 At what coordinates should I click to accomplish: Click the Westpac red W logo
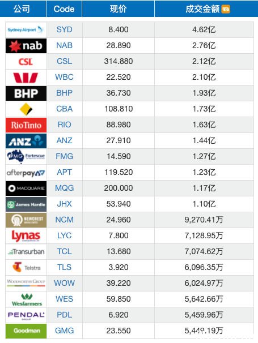(26, 78)
